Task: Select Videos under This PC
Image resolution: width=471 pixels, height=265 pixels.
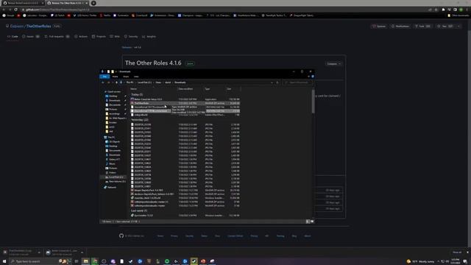Action: coord(113,173)
